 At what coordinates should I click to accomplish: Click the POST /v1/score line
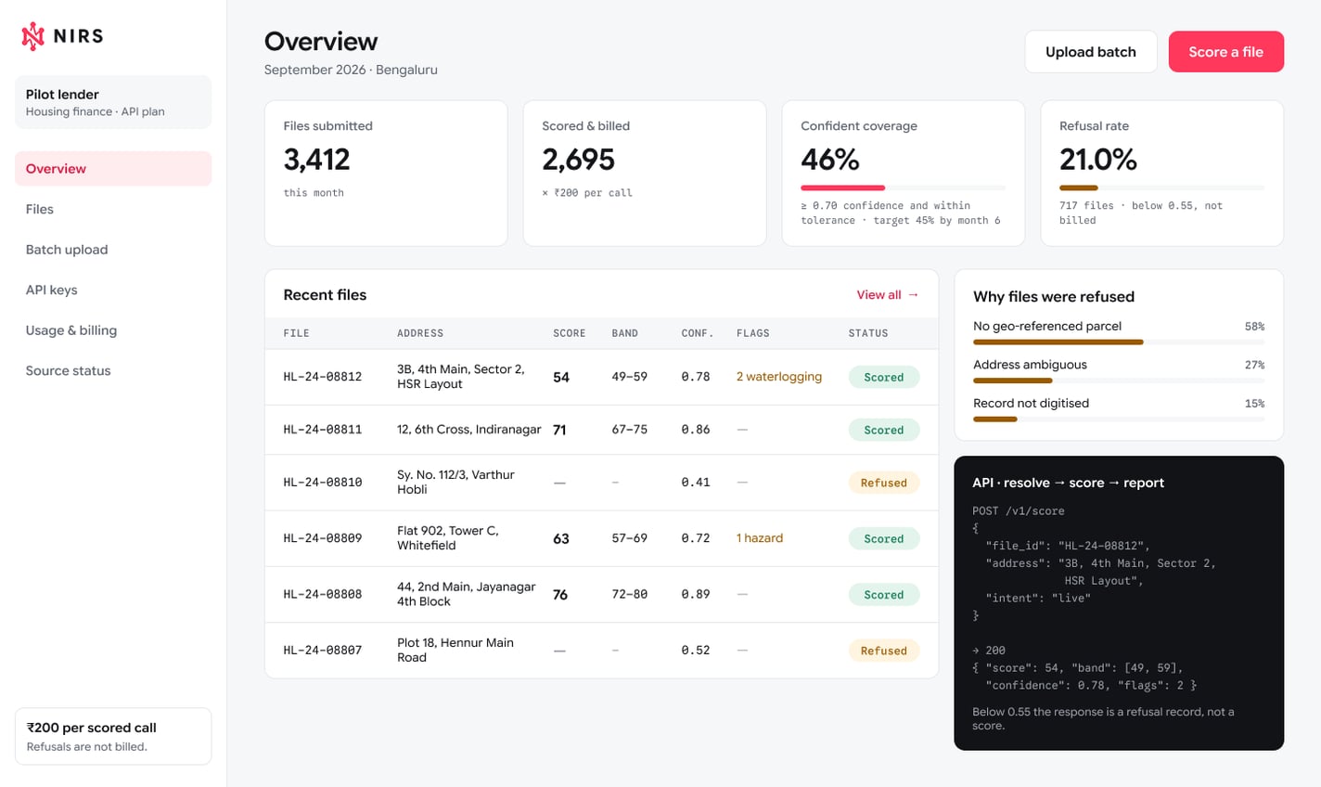point(1019,511)
